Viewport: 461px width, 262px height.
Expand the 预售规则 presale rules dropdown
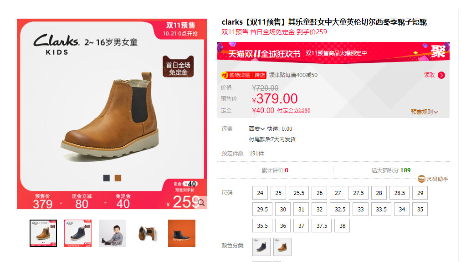tap(424, 112)
